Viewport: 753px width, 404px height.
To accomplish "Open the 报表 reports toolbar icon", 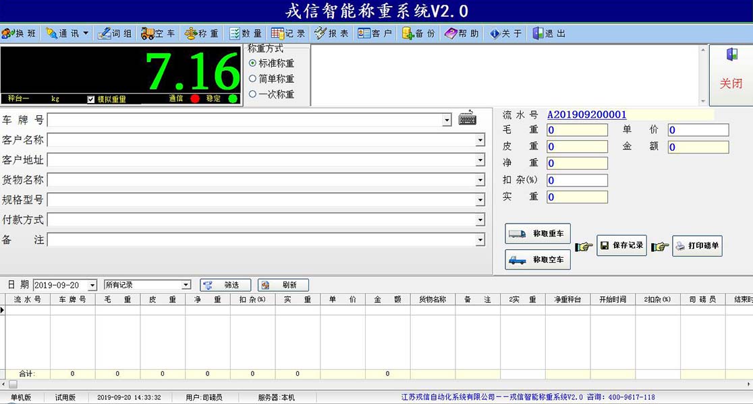I will pyautogui.click(x=320, y=34).
